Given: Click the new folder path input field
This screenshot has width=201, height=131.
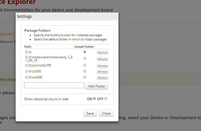Looking at the screenshot, I should click(54, 85).
